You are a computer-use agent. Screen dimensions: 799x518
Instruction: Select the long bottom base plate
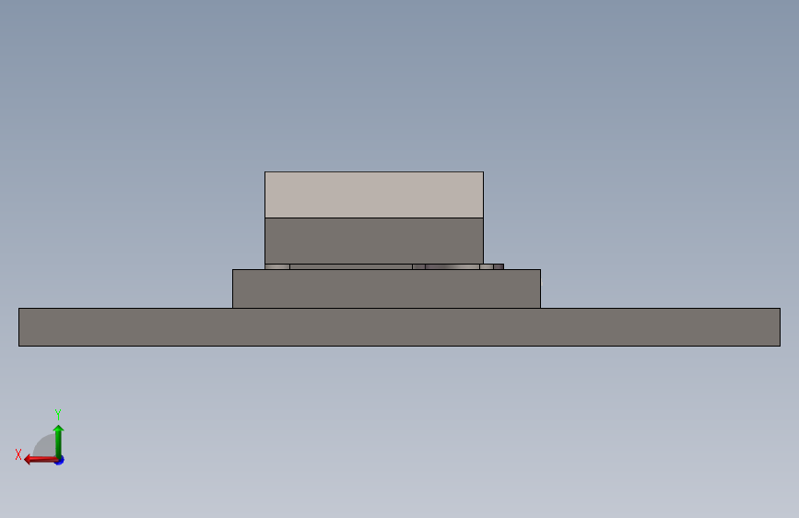tap(400, 327)
